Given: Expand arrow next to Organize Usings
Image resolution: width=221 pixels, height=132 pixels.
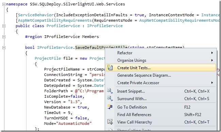Looking at the screenshot, I should tap(212, 60).
